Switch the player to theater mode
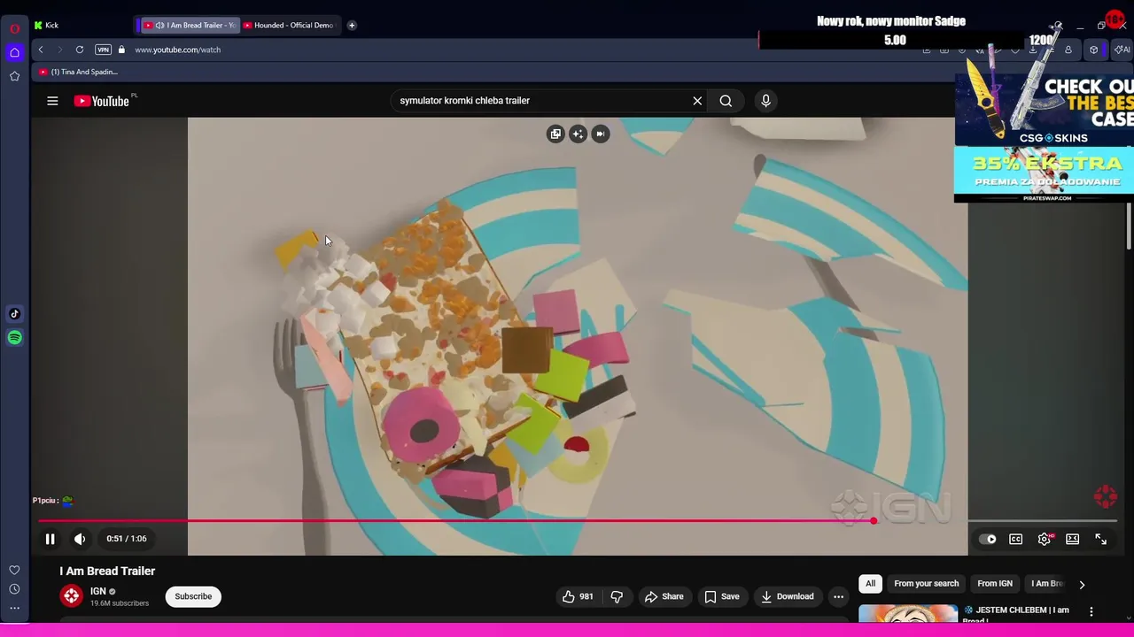The height and width of the screenshot is (637, 1134). (x=1073, y=539)
